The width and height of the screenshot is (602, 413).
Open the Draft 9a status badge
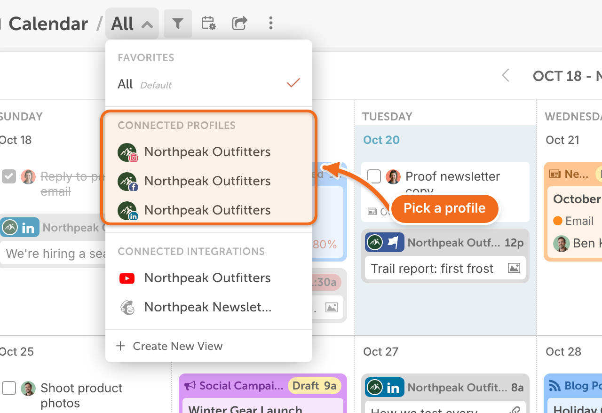pos(315,386)
